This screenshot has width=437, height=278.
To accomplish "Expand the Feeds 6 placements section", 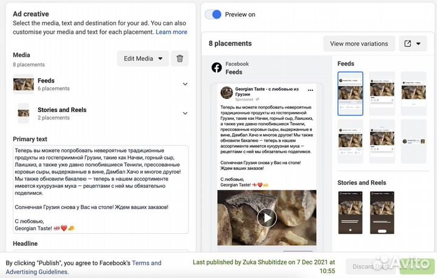I will [185, 84].
